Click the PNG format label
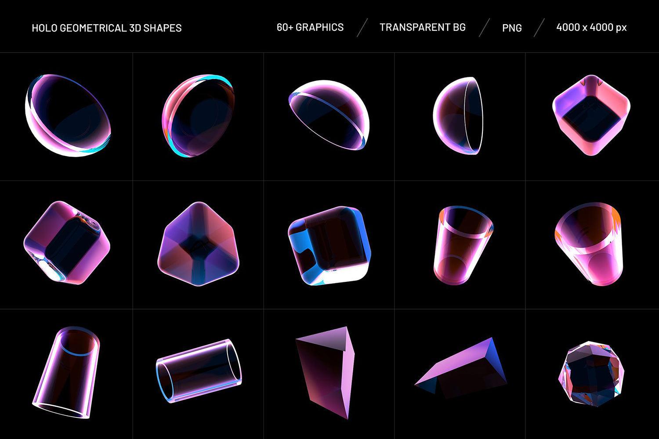Image resolution: width=659 pixels, height=439 pixels. (512, 28)
